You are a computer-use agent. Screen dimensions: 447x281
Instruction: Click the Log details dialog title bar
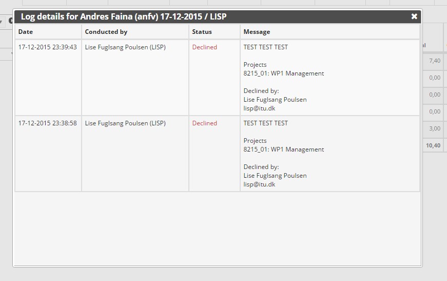pos(205,16)
